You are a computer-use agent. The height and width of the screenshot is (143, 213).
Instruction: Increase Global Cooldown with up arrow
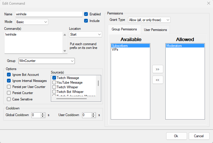click(43, 114)
